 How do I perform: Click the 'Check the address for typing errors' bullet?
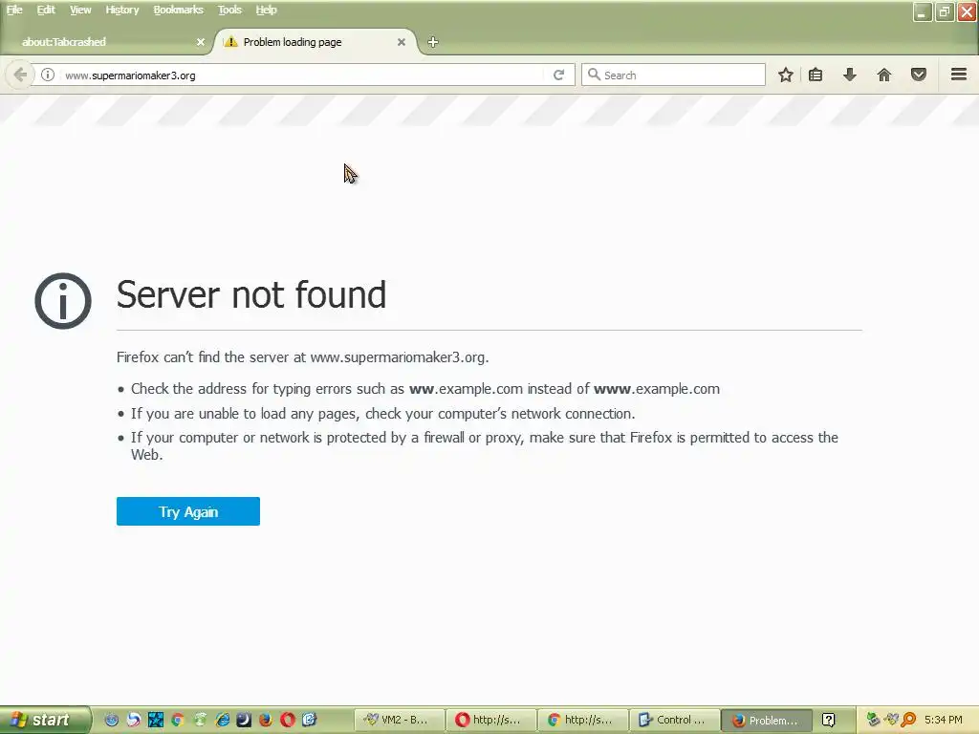click(425, 389)
